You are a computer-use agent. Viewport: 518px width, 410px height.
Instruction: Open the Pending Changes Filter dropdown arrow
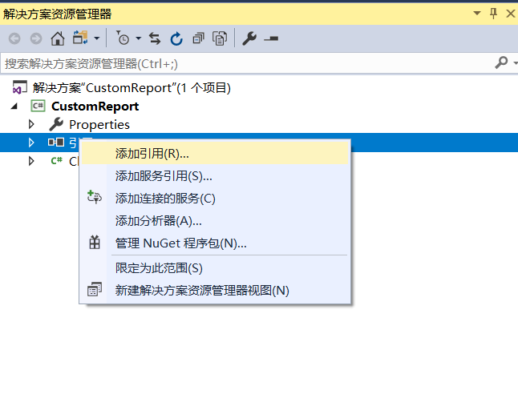tap(138, 38)
